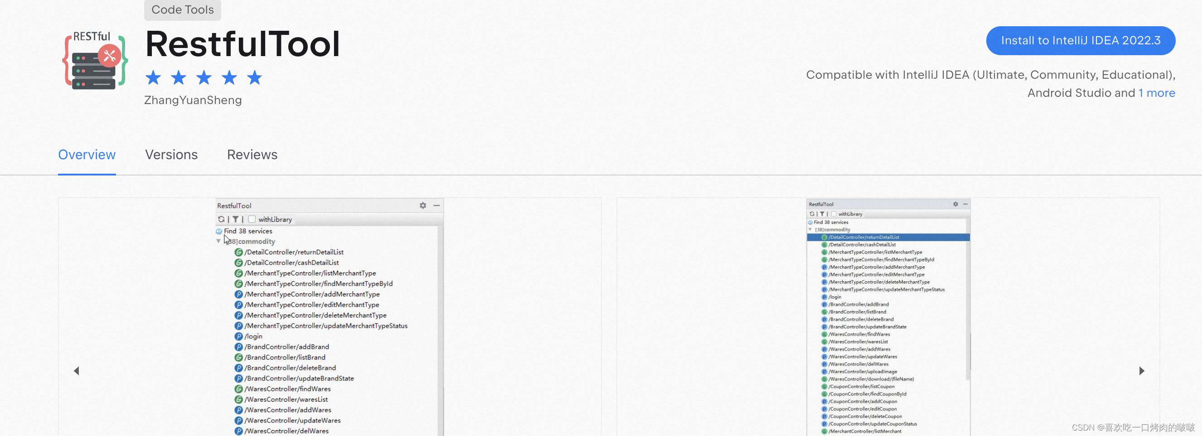Click the filter icon in left RestfulTool panel
The width and height of the screenshot is (1202, 436).
[x=236, y=219]
